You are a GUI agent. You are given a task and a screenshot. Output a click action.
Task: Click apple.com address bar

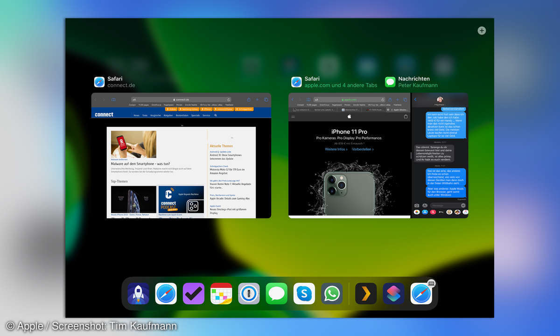[x=349, y=99]
